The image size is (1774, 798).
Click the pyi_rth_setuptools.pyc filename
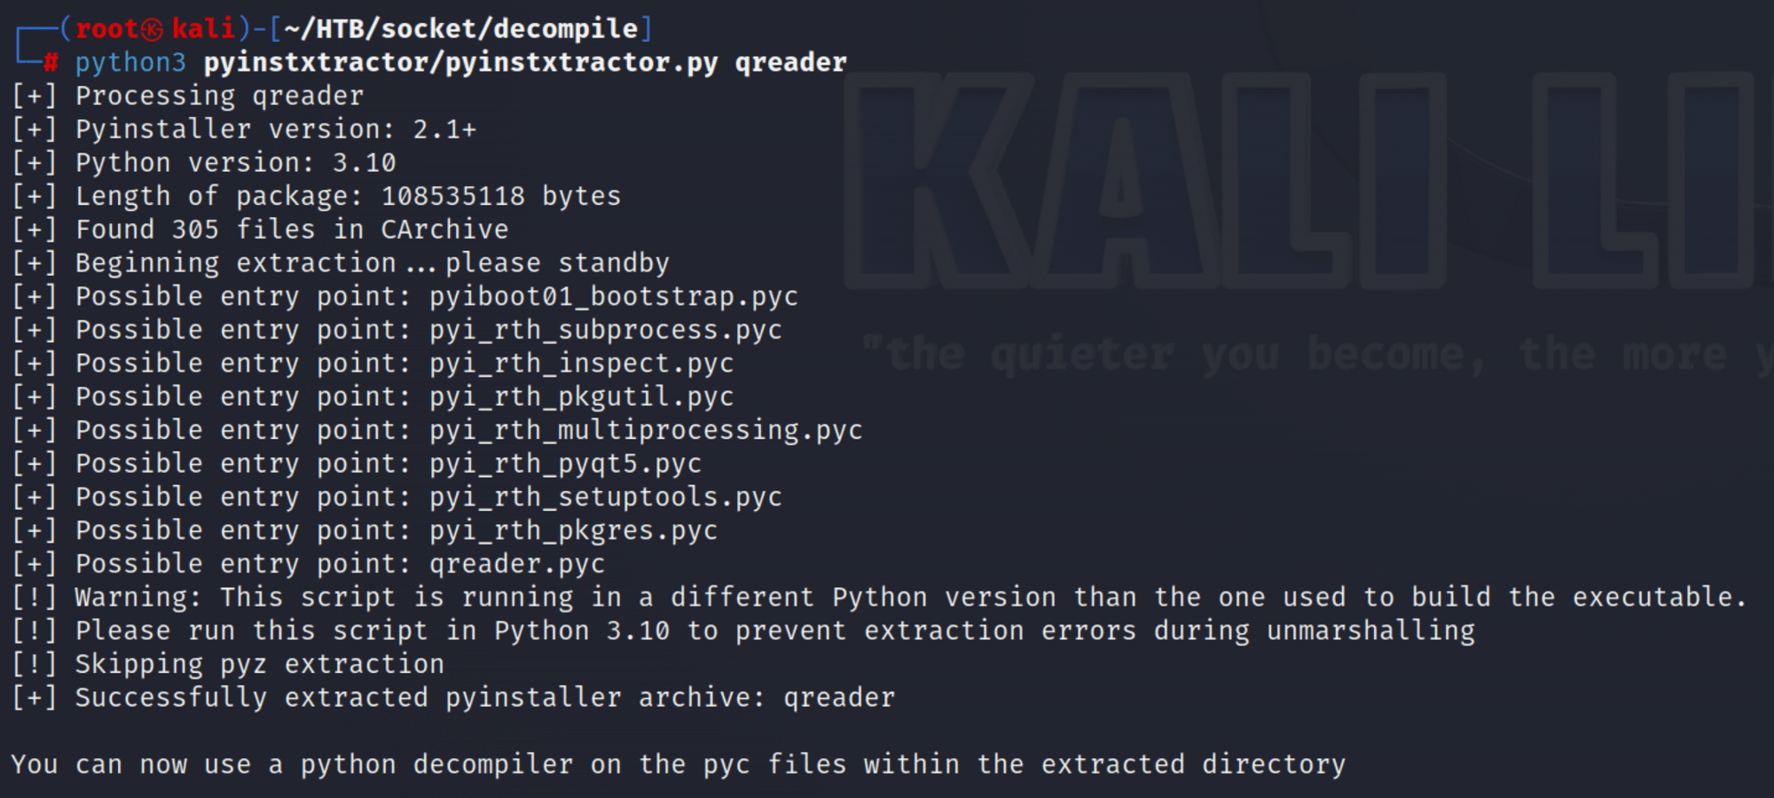pyautogui.click(x=606, y=497)
